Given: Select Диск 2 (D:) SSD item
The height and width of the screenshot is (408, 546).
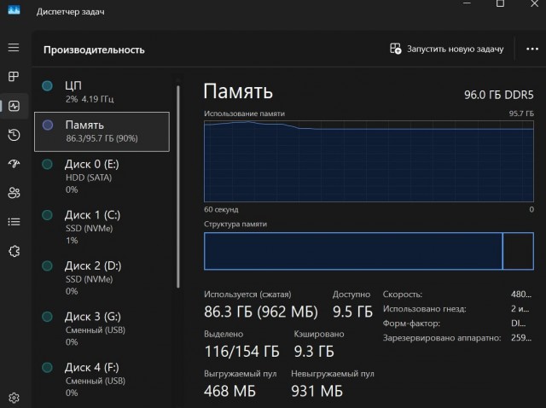Looking at the screenshot, I should 102,278.
